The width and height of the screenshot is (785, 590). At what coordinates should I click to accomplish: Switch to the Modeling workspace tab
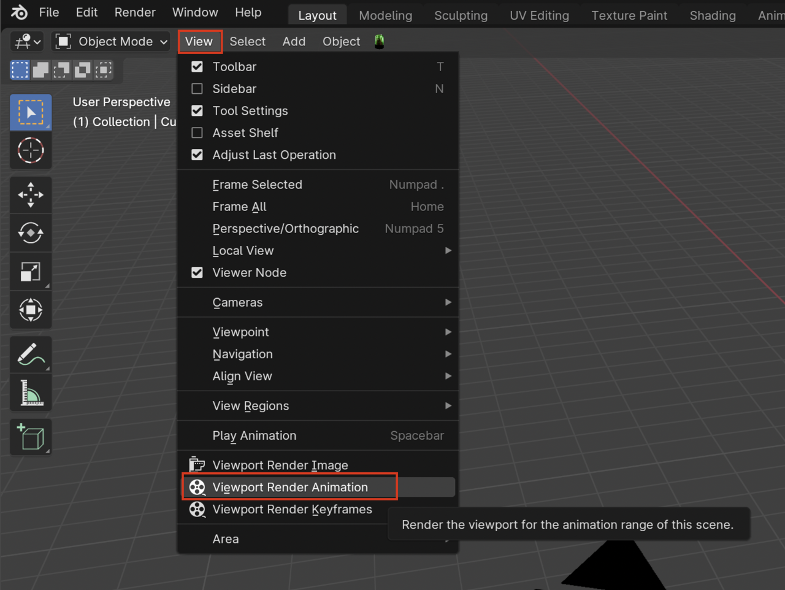point(385,15)
